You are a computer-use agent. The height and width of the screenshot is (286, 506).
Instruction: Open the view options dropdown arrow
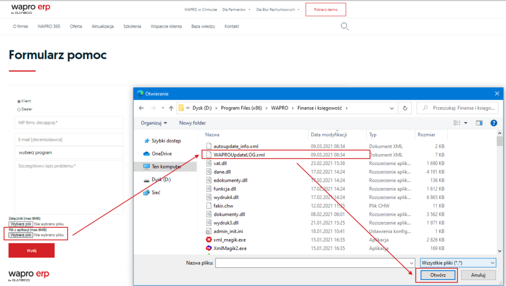(x=465, y=123)
